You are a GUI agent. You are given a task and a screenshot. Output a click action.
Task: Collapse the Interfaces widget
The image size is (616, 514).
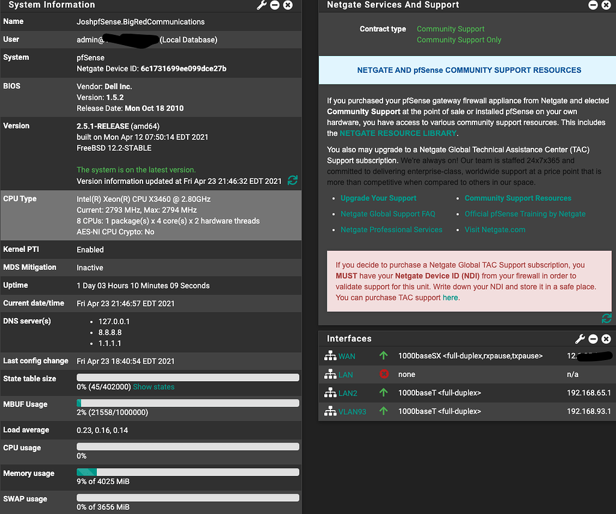[x=593, y=339]
